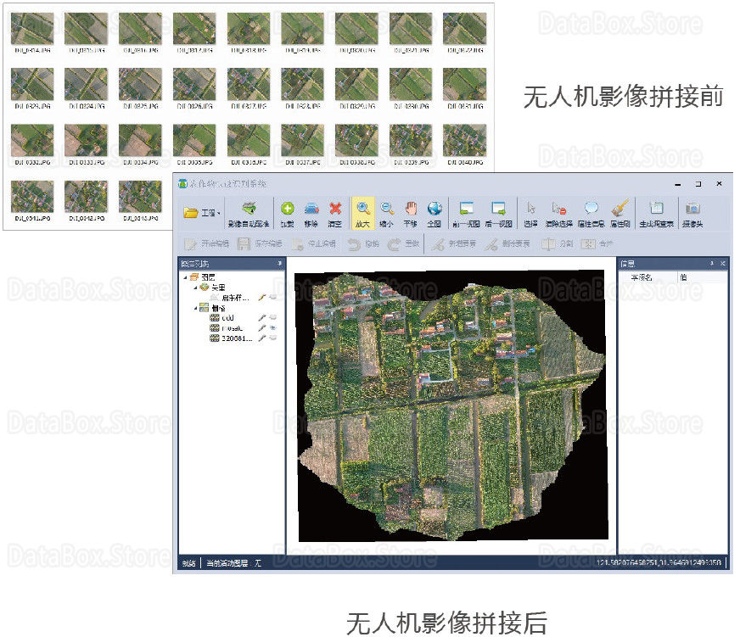Click 新增要素 add feature tool
740x637 pixels.
[x=453, y=243]
